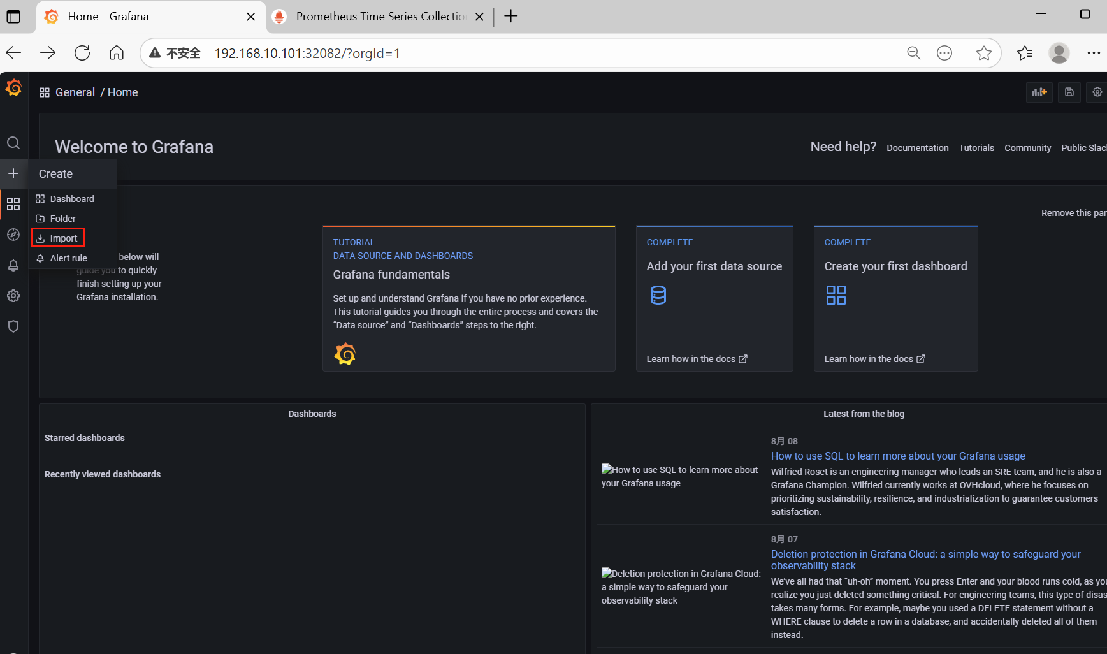Click the Create menu header
This screenshot has width=1107, height=654.
point(72,174)
